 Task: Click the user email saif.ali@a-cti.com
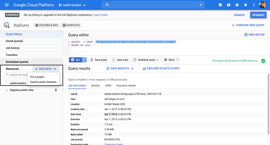[x=114, y=99]
